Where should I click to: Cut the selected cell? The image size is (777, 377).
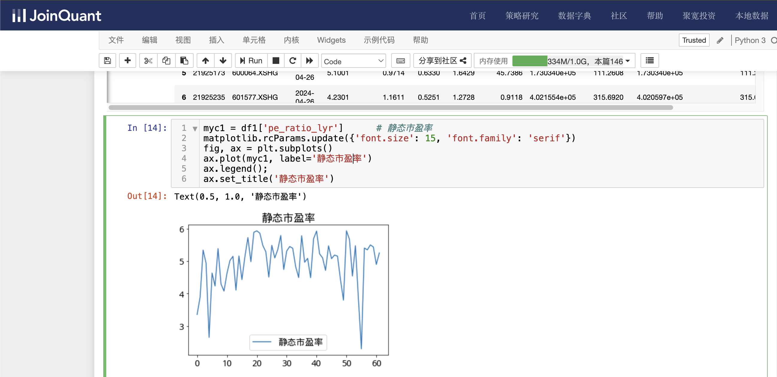148,61
